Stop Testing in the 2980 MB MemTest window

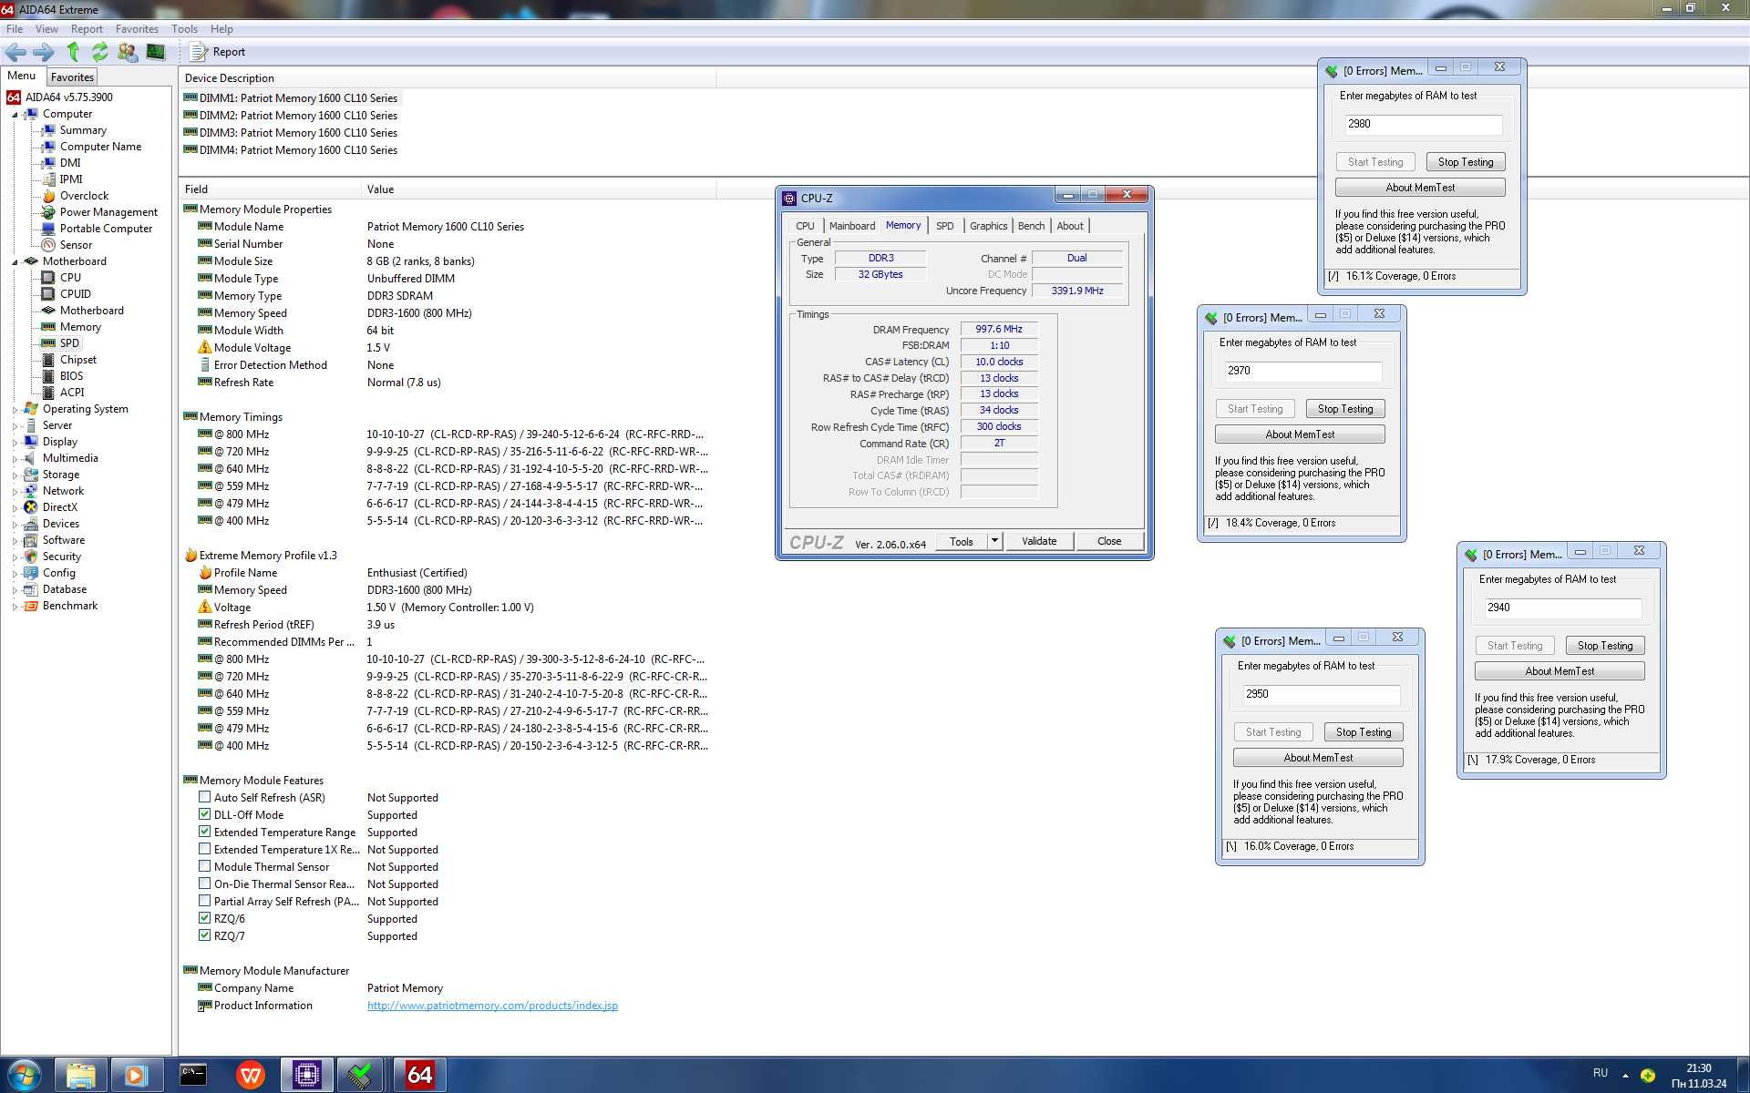(x=1466, y=162)
